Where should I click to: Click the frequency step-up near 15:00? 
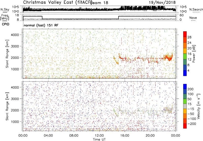coord(119,18)
